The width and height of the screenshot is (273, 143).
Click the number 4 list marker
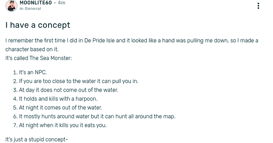pyautogui.click(x=15, y=99)
